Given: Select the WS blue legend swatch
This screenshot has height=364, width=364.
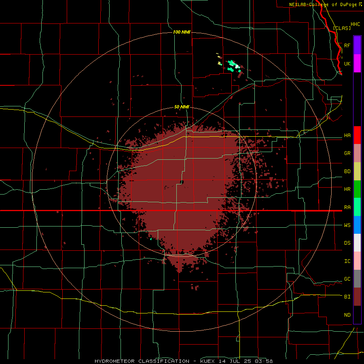Looking at the screenshot, I should (x=357, y=225).
